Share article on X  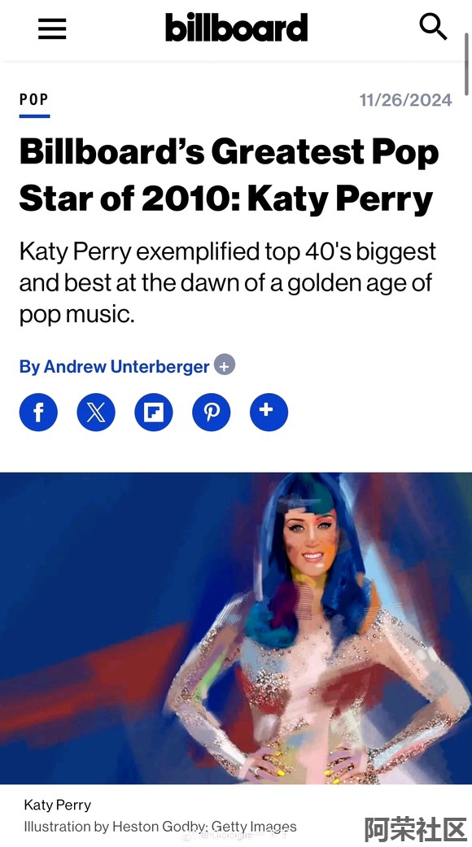[x=96, y=413]
